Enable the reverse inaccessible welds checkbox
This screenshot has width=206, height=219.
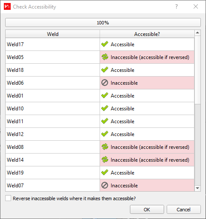[x=8, y=198]
